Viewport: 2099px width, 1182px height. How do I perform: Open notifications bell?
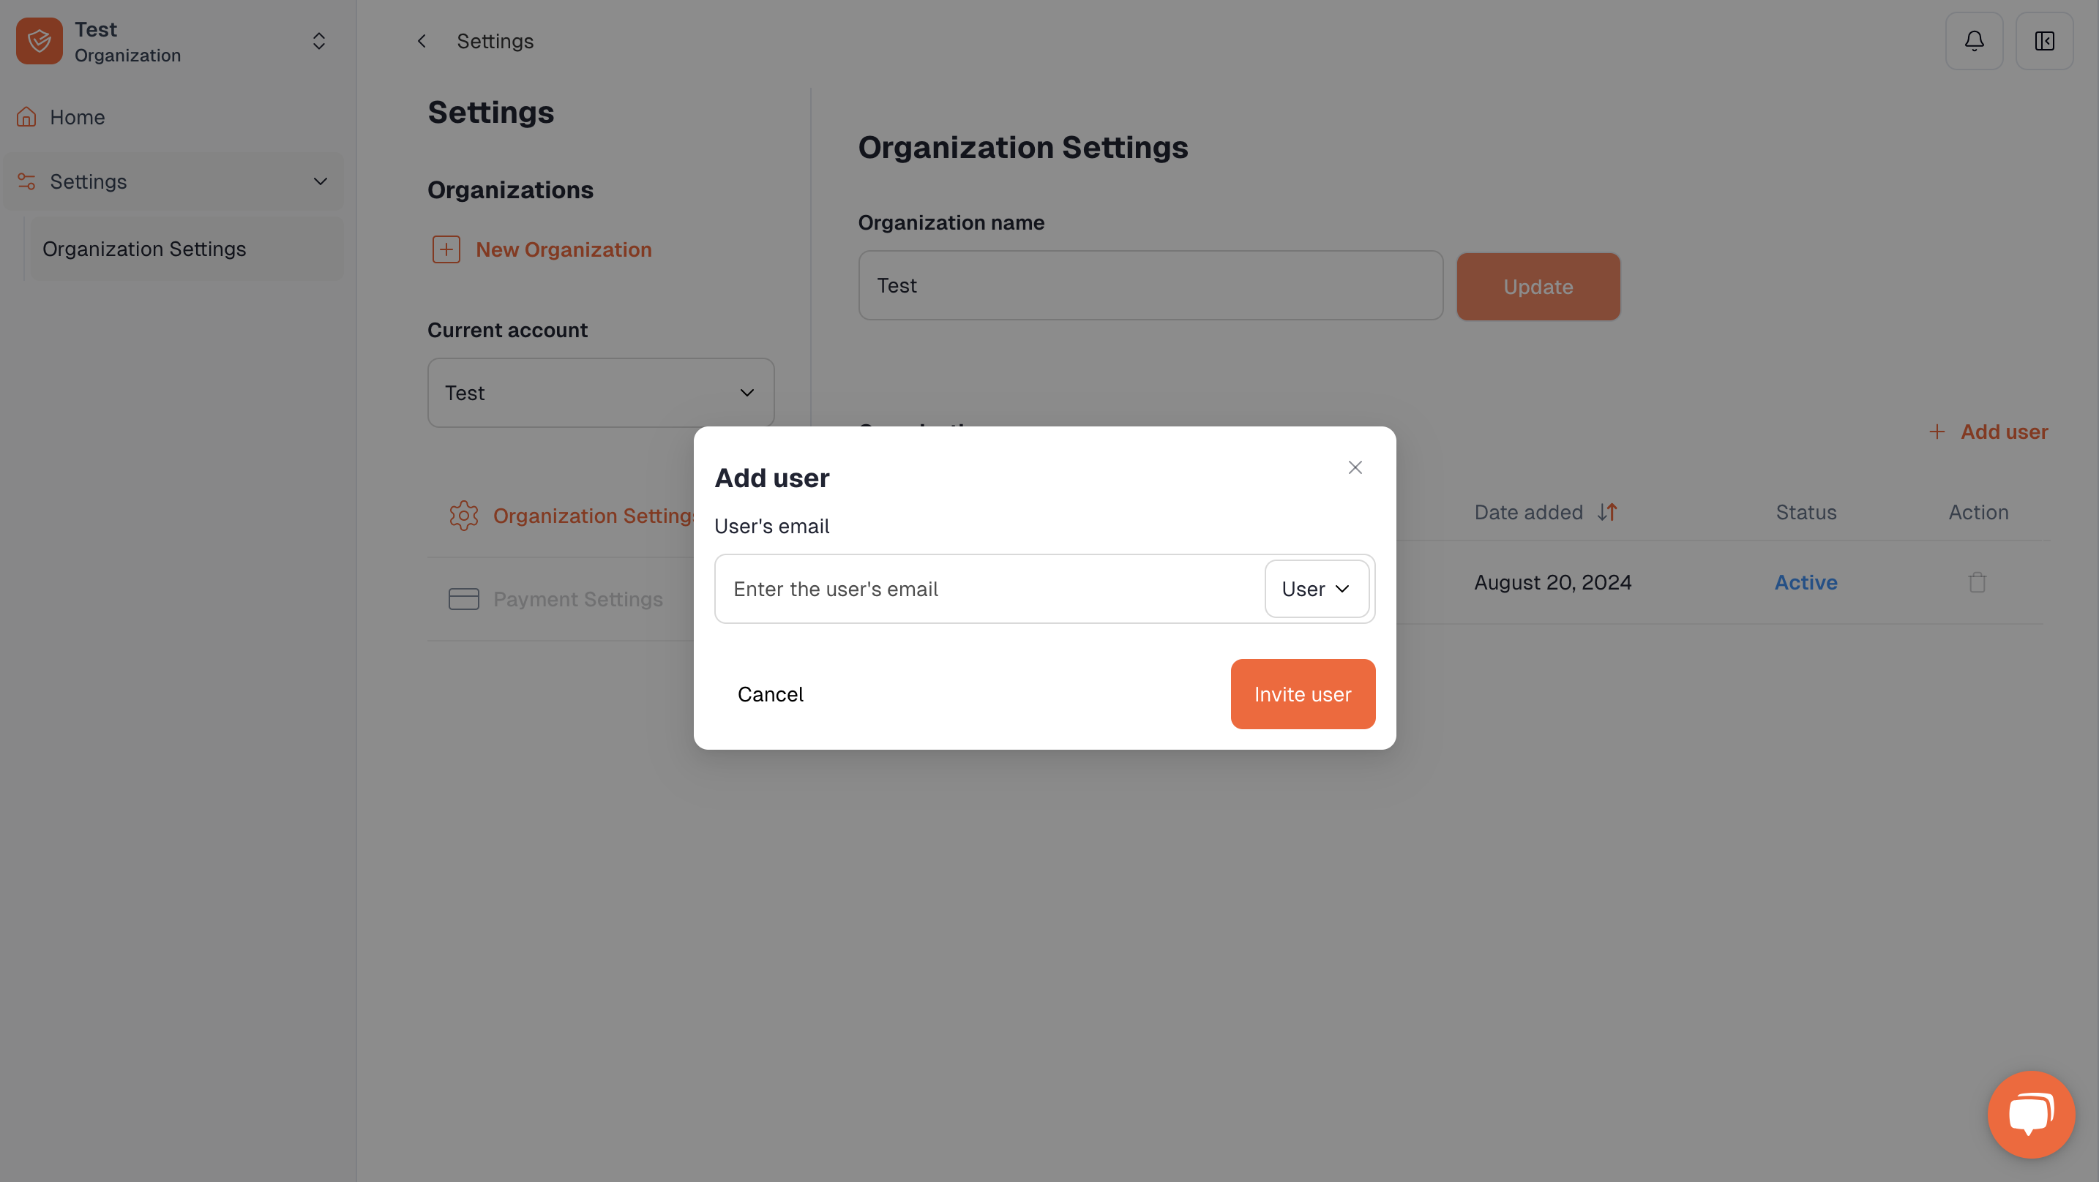(x=1974, y=41)
